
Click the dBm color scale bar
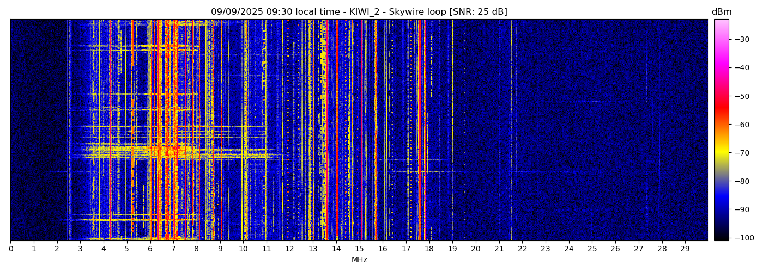[722, 129]
